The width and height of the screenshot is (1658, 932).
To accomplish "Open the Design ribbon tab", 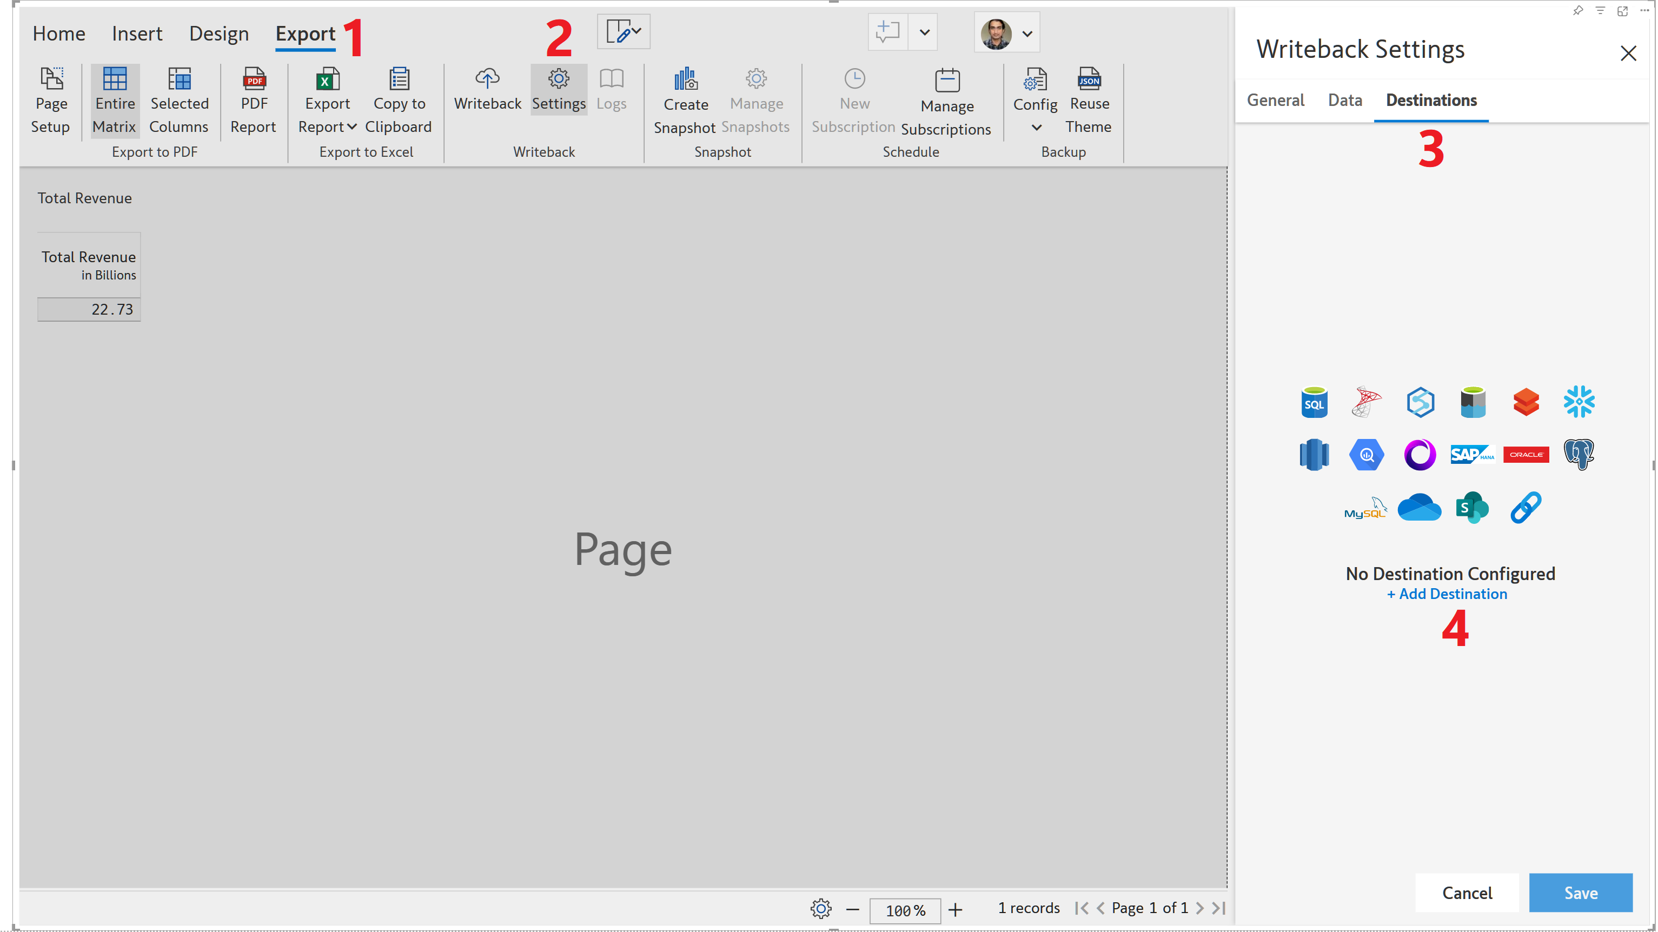I will pos(219,34).
